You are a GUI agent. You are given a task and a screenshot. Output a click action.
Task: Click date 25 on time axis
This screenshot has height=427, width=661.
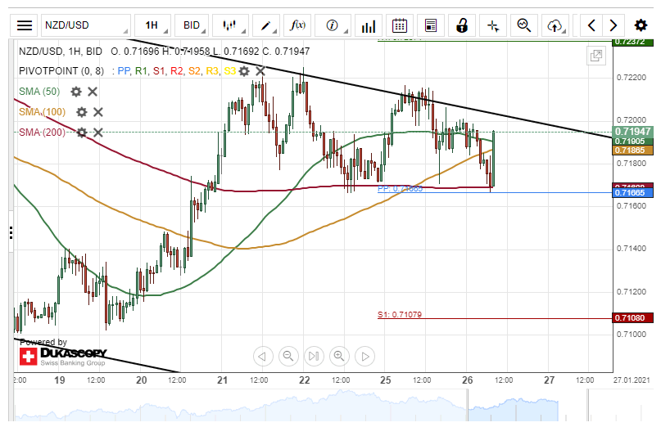click(x=386, y=380)
